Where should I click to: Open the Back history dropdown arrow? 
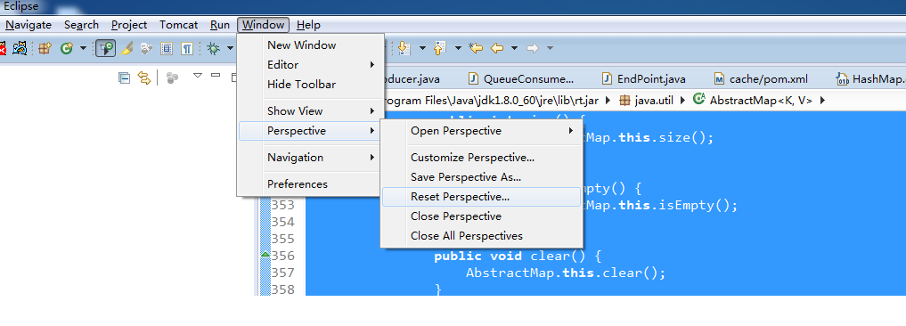(514, 49)
